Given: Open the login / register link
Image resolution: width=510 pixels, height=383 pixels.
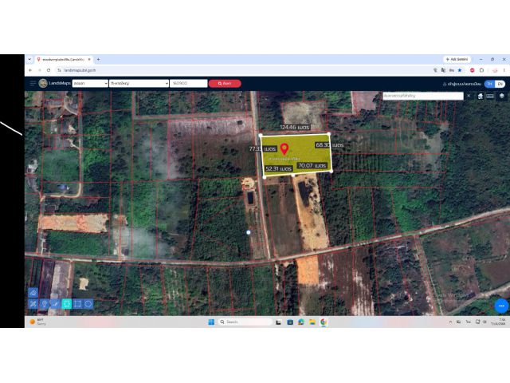Looking at the screenshot, I should (x=462, y=84).
